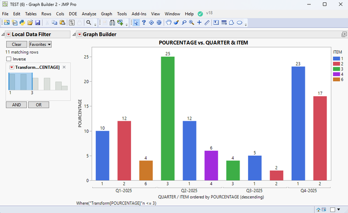The image size is (348, 213).
Task: Click the magnifier search icon
Action: [88, 23]
